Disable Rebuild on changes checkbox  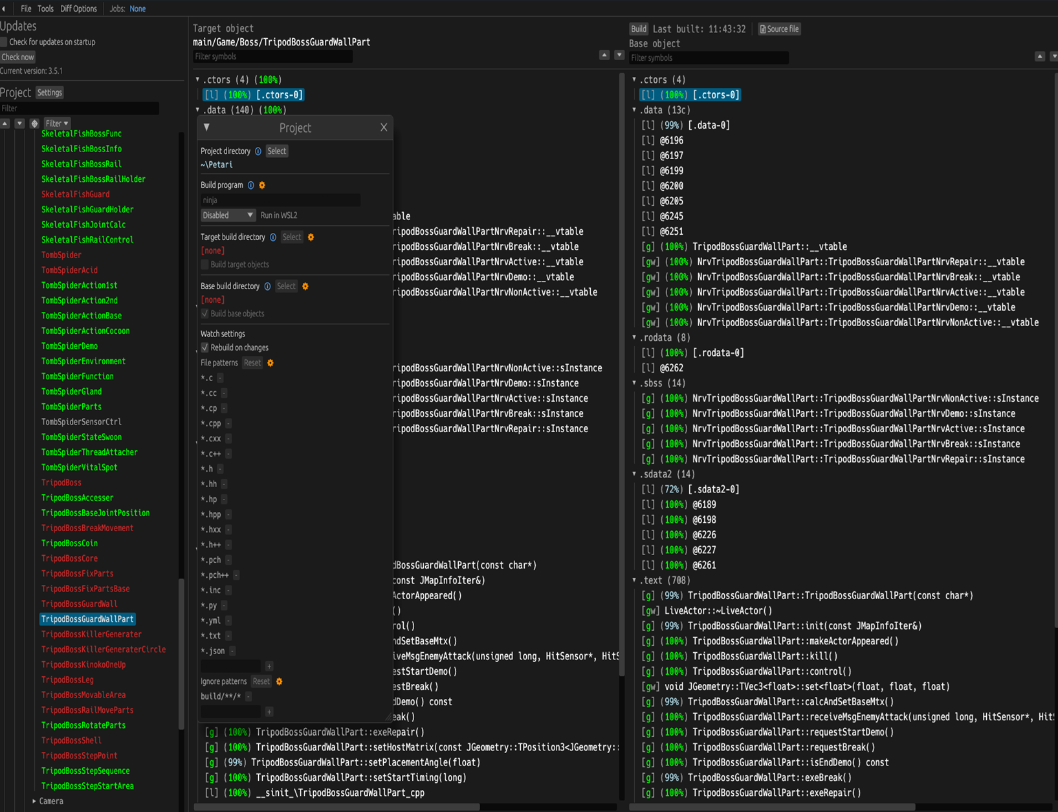205,348
